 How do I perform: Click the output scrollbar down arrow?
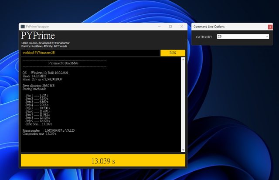click(x=184, y=150)
